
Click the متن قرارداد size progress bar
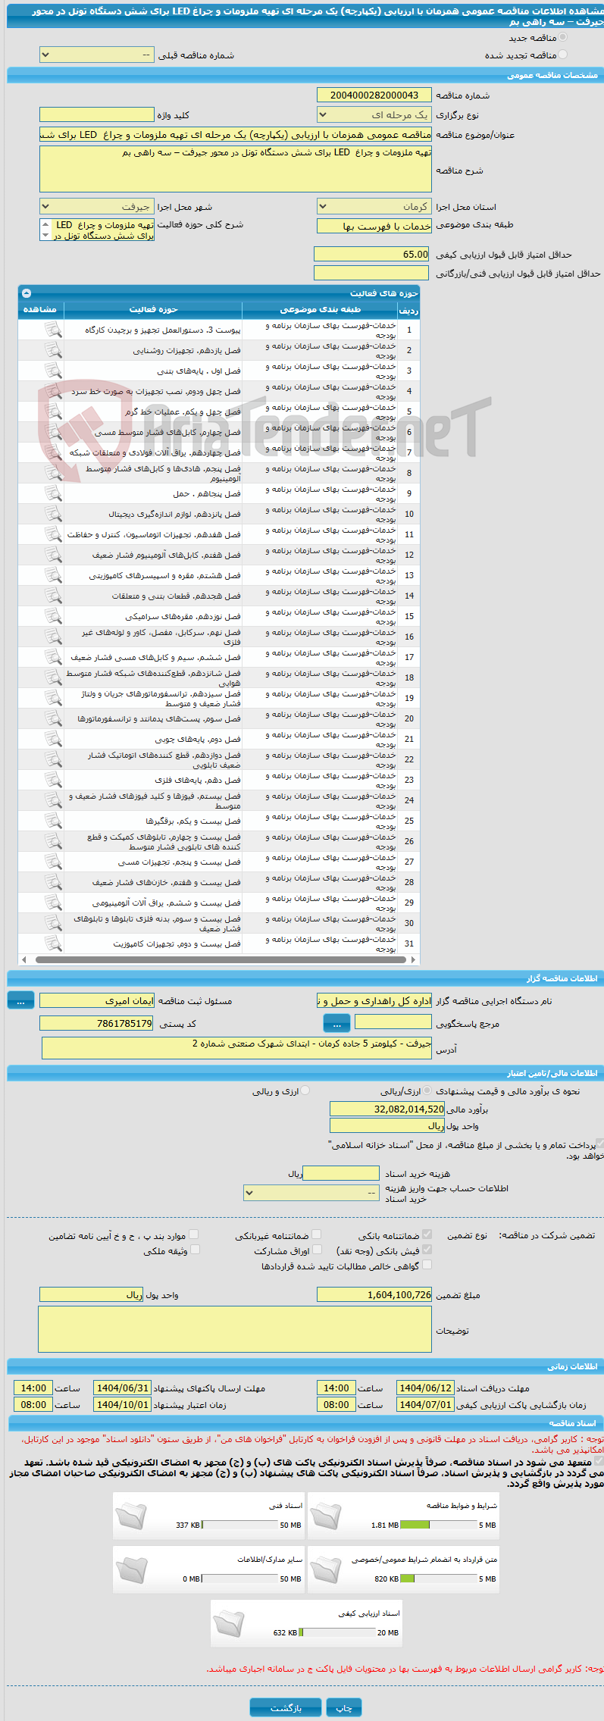click(438, 1579)
